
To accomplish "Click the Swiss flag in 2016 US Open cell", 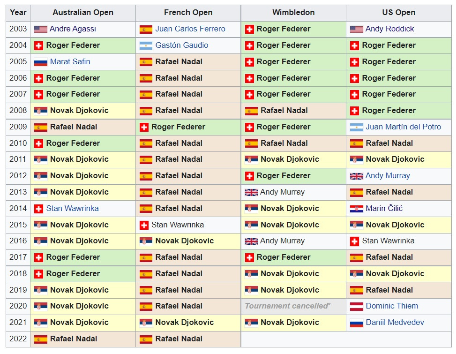I will pyautogui.click(x=354, y=241).
